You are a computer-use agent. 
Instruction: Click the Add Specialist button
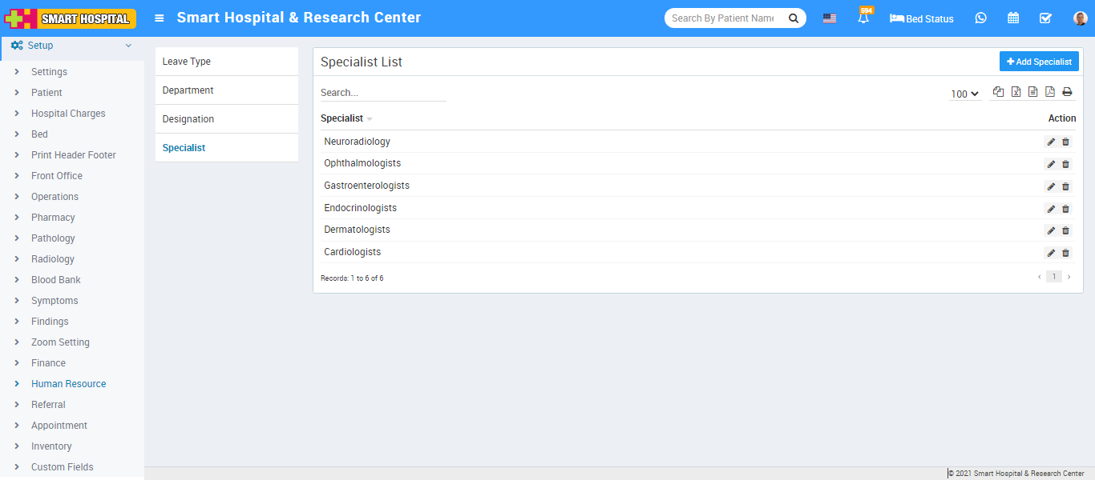(1039, 62)
